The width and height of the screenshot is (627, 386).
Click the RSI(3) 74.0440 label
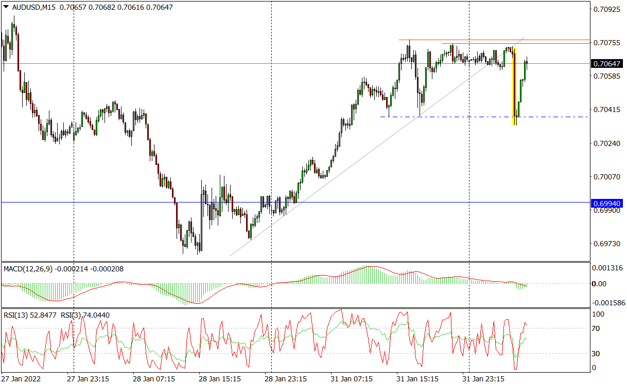point(85,315)
